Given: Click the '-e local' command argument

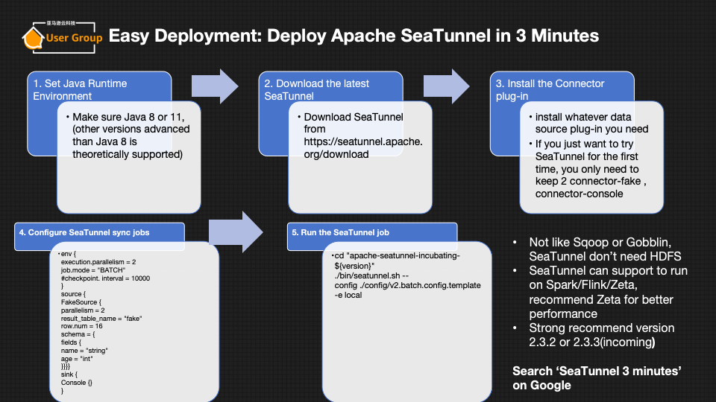Looking at the screenshot, I should click(x=348, y=296).
